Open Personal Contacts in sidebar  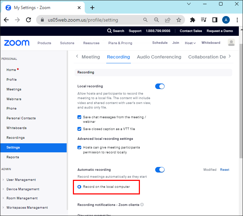pyautogui.click(x=21, y=118)
